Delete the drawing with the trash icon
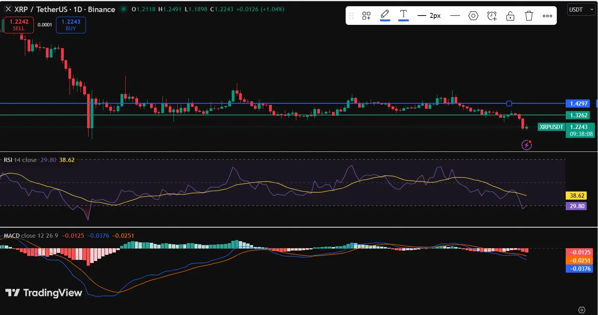This screenshot has width=598, height=315. (x=529, y=16)
